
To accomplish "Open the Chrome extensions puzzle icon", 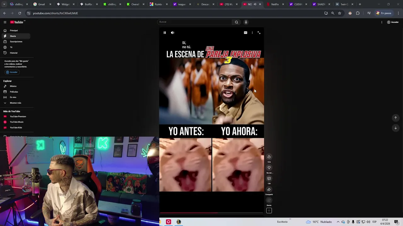I will 358,13.
